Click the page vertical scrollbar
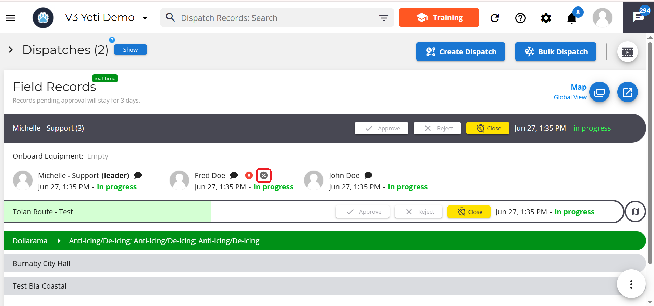Image resolution: width=654 pixels, height=306 pixels. coord(650,153)
